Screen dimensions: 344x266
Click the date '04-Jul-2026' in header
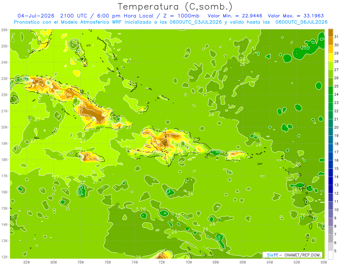click(36, 15)
